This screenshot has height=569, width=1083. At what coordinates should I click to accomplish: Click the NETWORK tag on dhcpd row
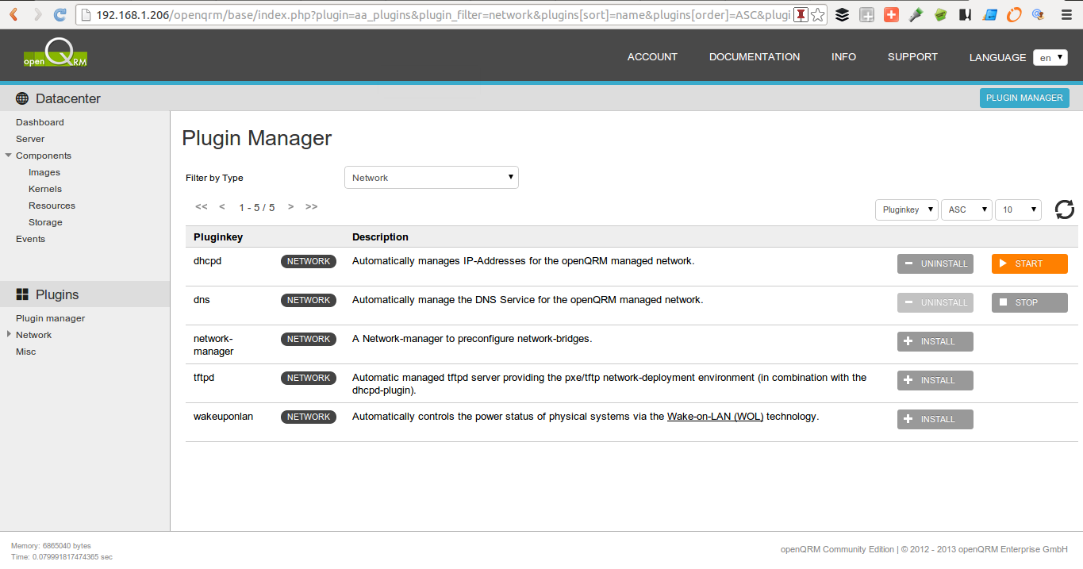click(x=309, y=262)
